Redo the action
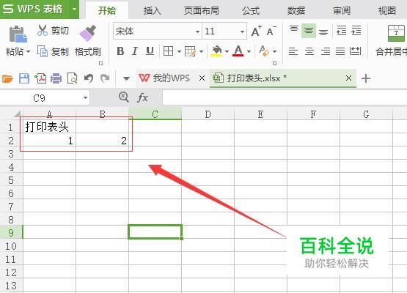This screenshot has height=293, width=407. (x=105, y=78)
